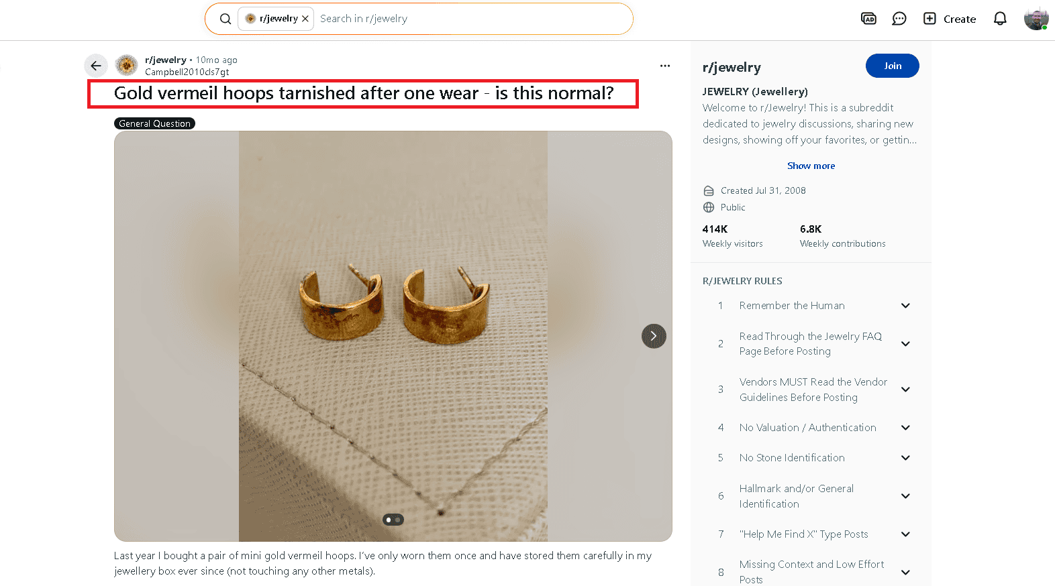Click the r/jewelry avatar in the search chip

(249, 18)
